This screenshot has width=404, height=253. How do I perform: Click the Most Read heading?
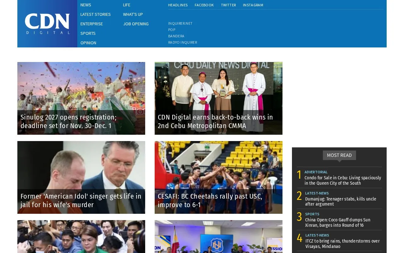pos(339,155)
